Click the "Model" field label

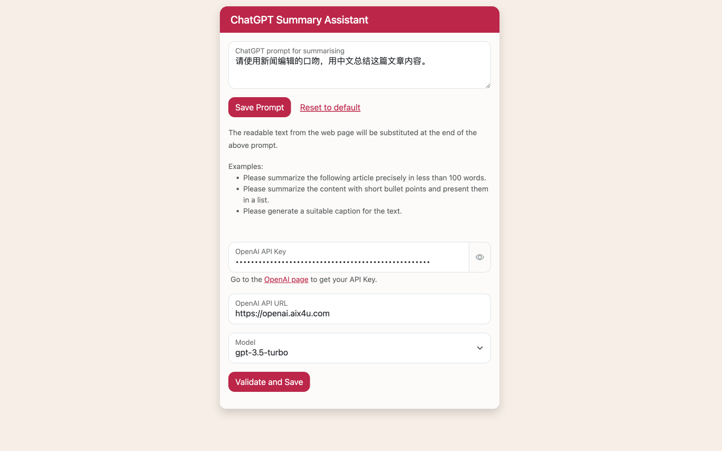pyautogui.click(x=245, y=343)
